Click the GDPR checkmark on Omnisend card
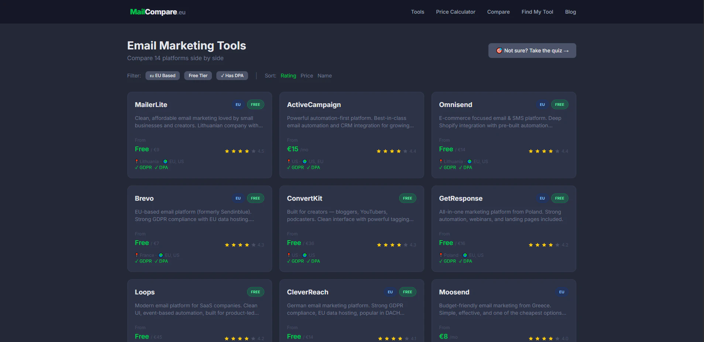The height and width of the screenshot is (342, 704). point(447,167)
